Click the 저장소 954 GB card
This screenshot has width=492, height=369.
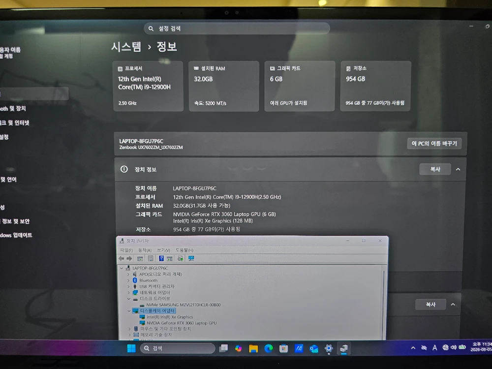375,86
